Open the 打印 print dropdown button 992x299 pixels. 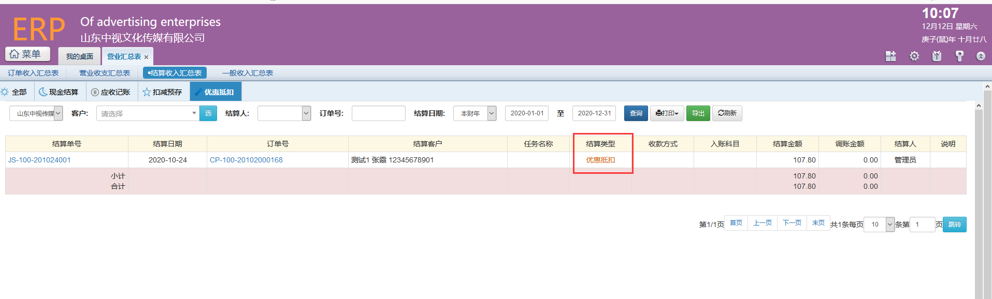tap(667, 113)
